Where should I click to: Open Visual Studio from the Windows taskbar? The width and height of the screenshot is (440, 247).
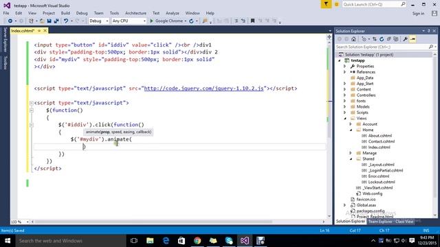[245, 241]
